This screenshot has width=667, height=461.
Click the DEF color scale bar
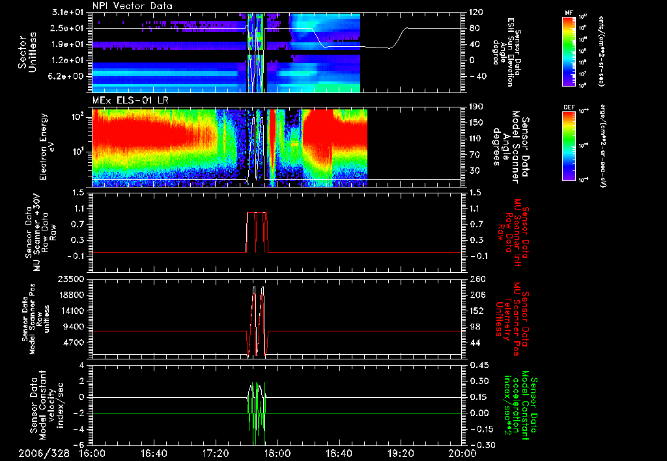click(x=569, y=146)
